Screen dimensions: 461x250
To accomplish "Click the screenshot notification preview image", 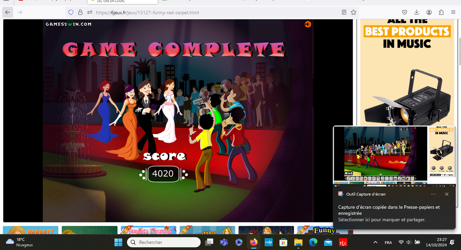I will point(394,154).
